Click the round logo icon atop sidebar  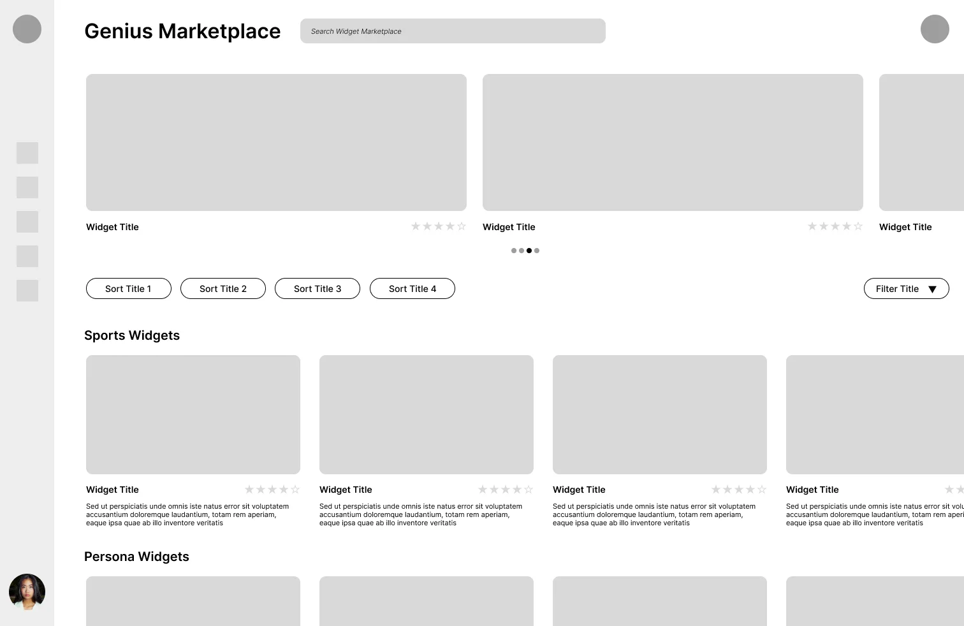point(27,29)
